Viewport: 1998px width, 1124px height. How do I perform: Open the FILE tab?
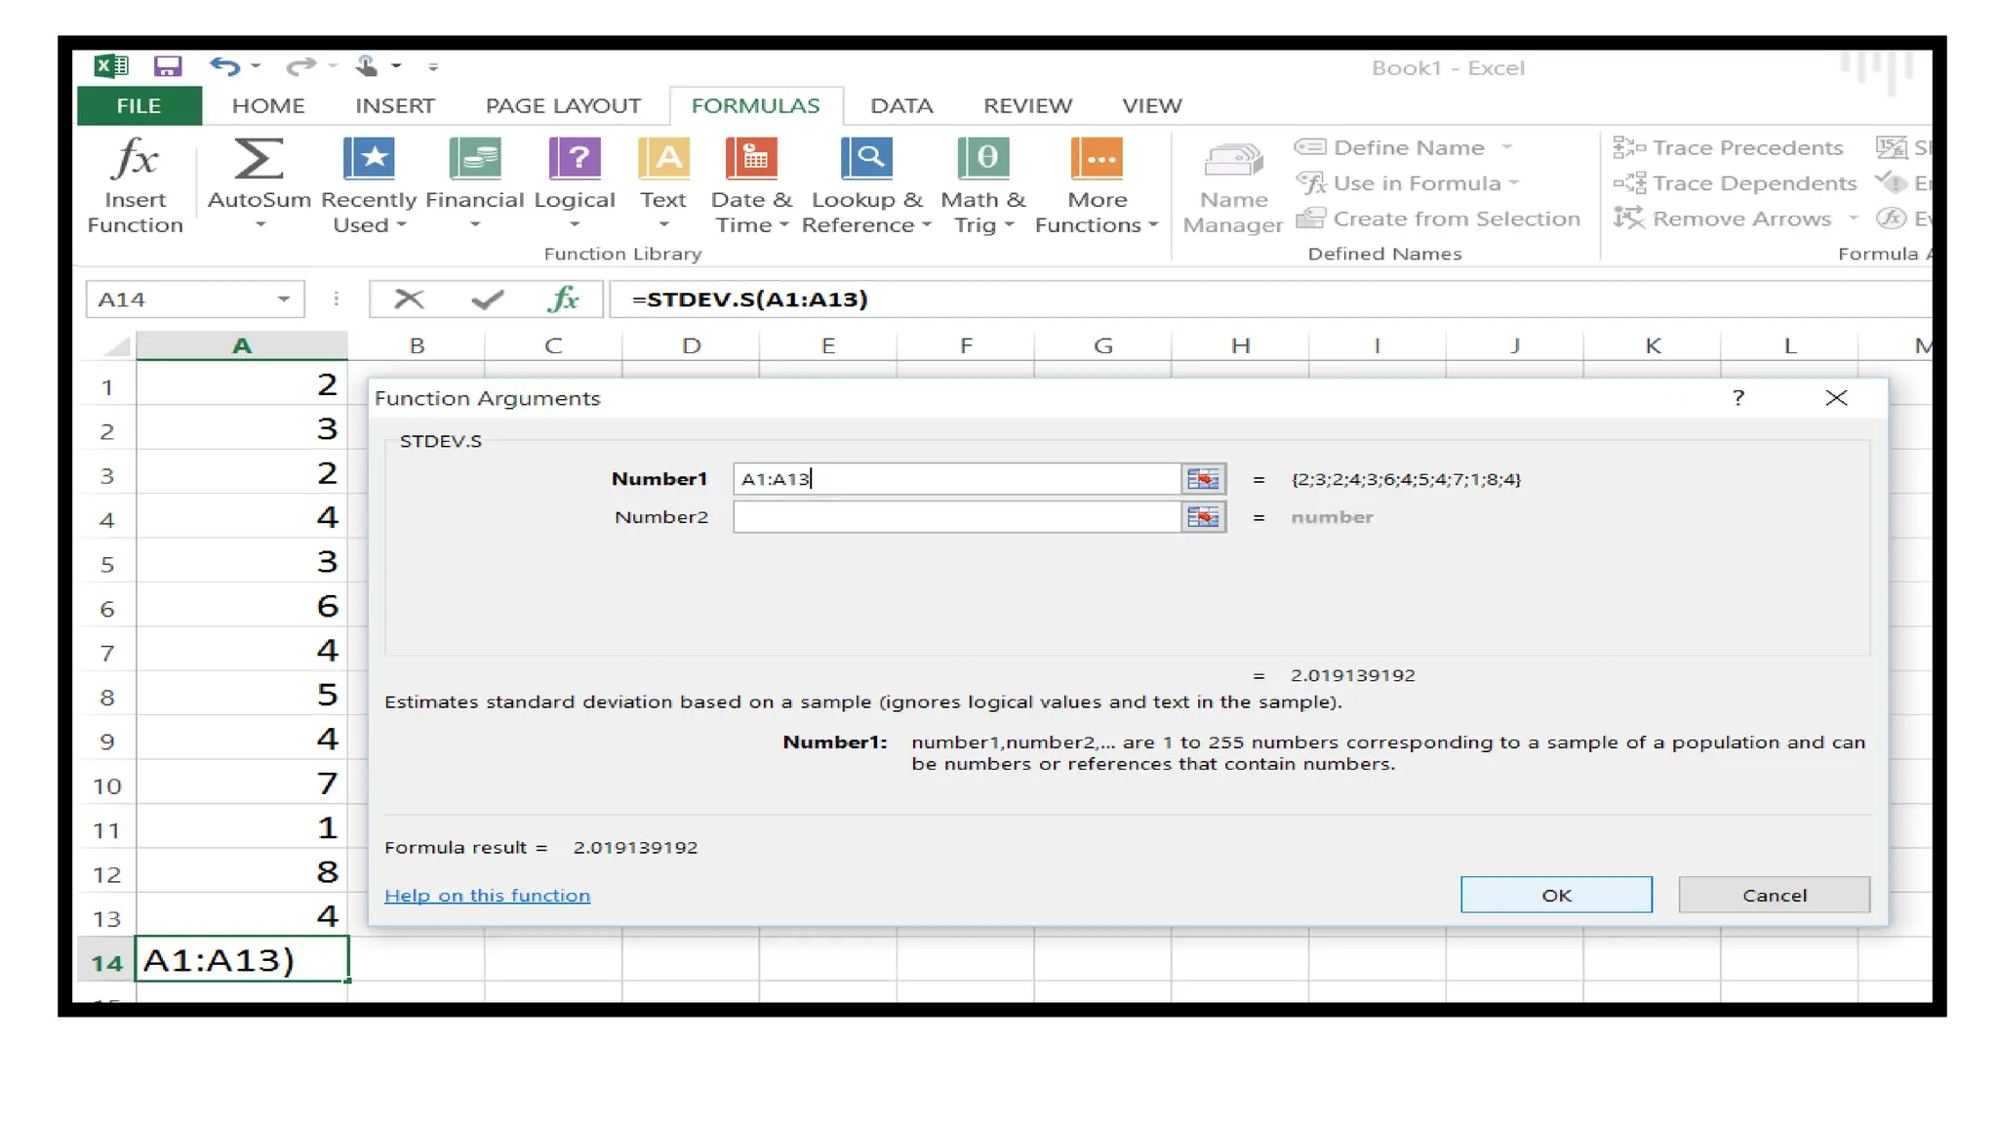pyautogui.click(x=139, y=105)
